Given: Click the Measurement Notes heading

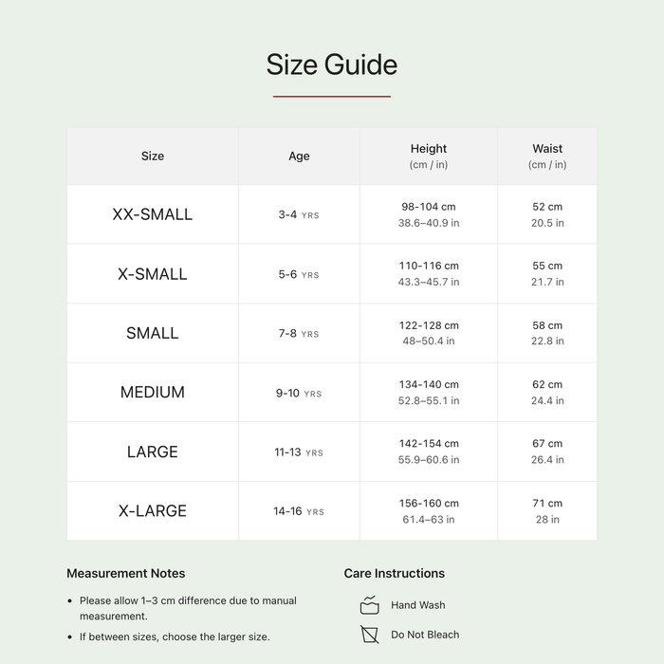Looking at the screenshot, I should (x=126, y=573).
